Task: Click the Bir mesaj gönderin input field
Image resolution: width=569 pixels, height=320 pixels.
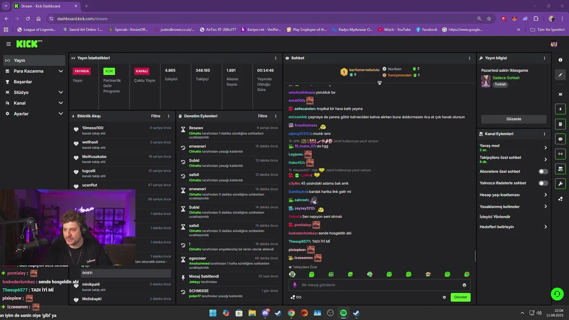Action: [x=379, y=285]
